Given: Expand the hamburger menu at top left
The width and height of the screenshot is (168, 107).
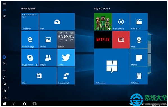Looking at the screenshot, I should 4,3.
